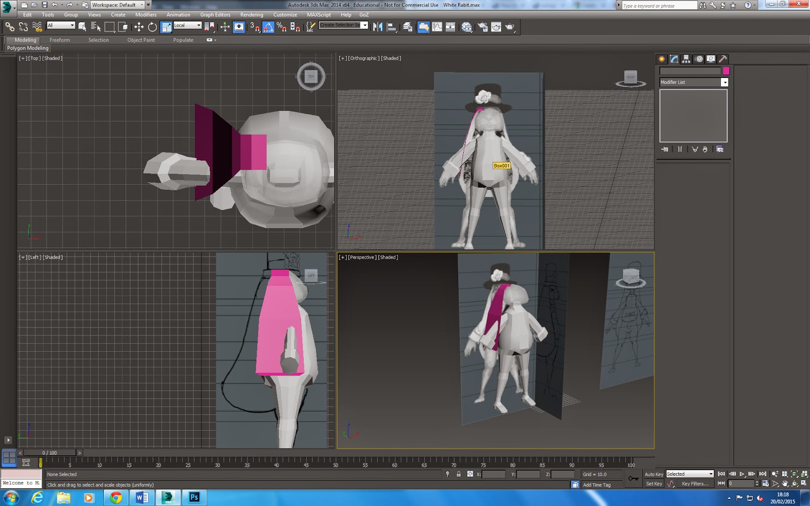Activate the Select and Uniform Scale tool
This screenshot has width=810, height=506.
coord(166,27)
